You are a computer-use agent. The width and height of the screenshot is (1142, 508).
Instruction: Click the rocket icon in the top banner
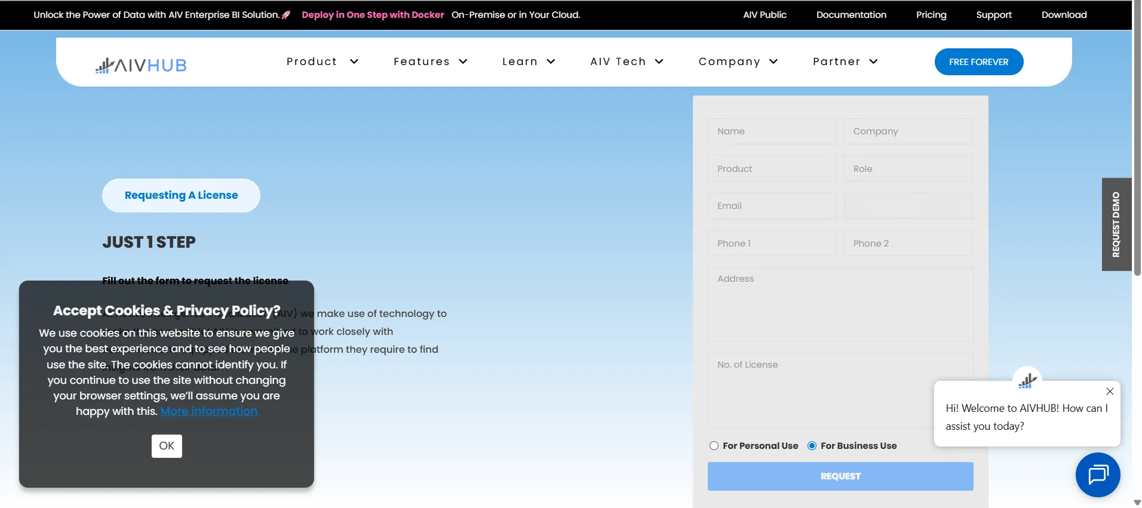pyautogui.click(x=286, y=15)
